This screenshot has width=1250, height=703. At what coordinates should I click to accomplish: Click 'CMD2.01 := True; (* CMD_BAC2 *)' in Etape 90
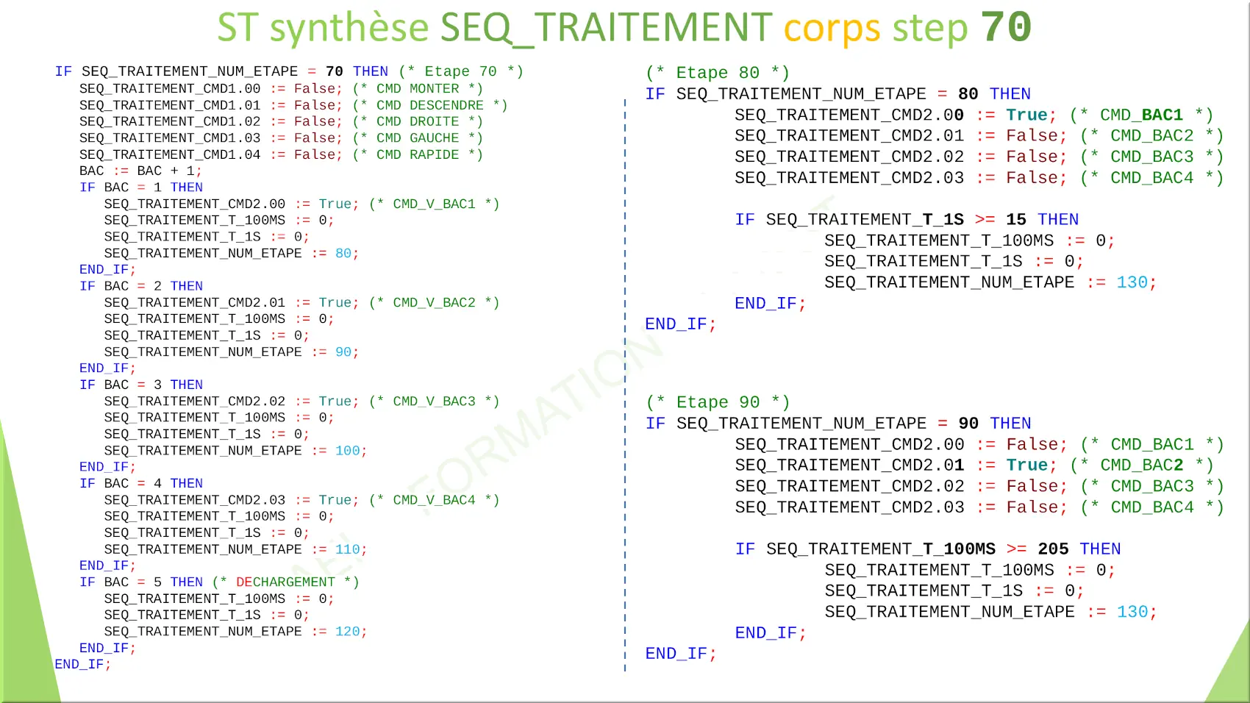(x=974, y=465)
